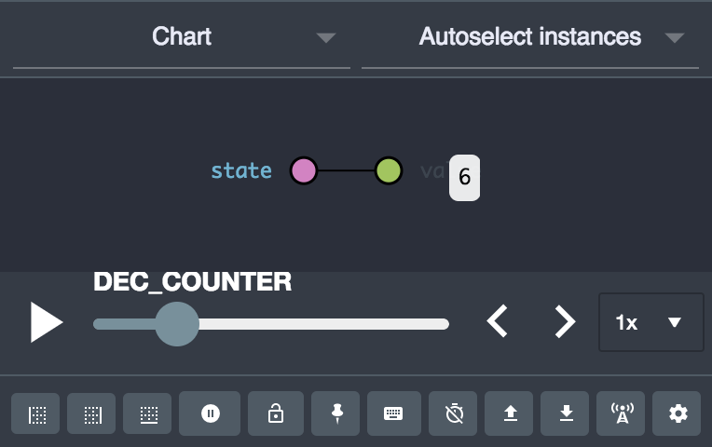Step forward with the right chevron
The height and width of the screenshot is (447, 712).
coord(565,321)
